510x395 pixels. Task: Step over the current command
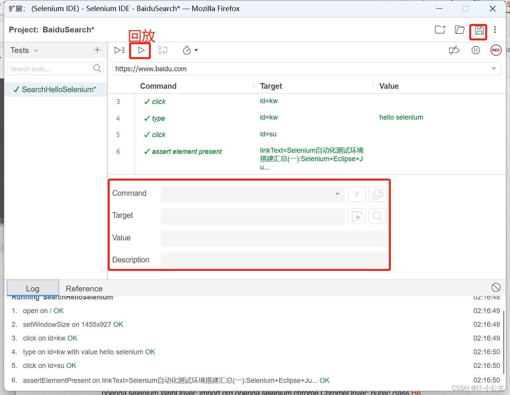[163, 50]
